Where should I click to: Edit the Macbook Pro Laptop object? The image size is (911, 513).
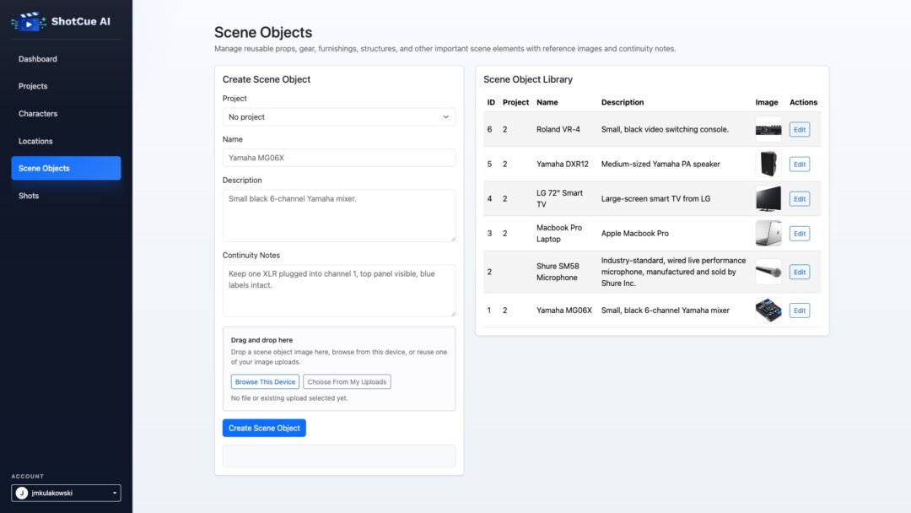800,234
